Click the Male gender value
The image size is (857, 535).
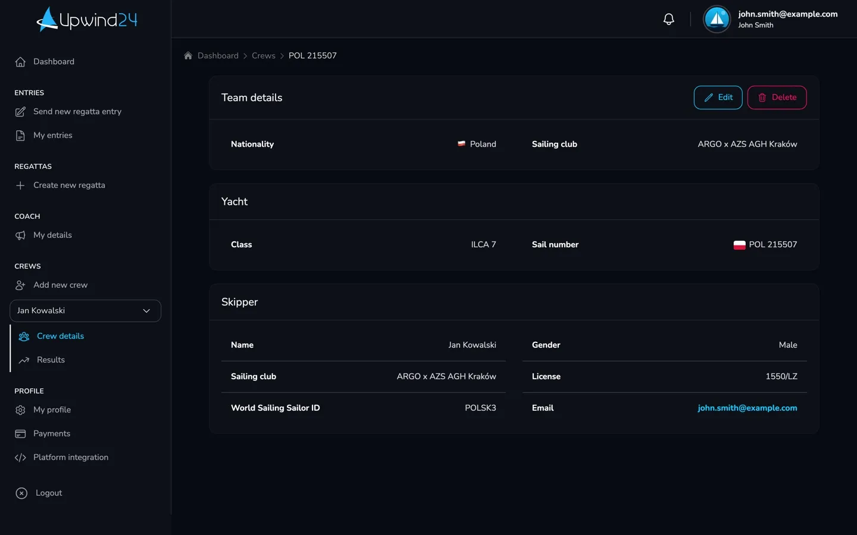coord(788,345)
